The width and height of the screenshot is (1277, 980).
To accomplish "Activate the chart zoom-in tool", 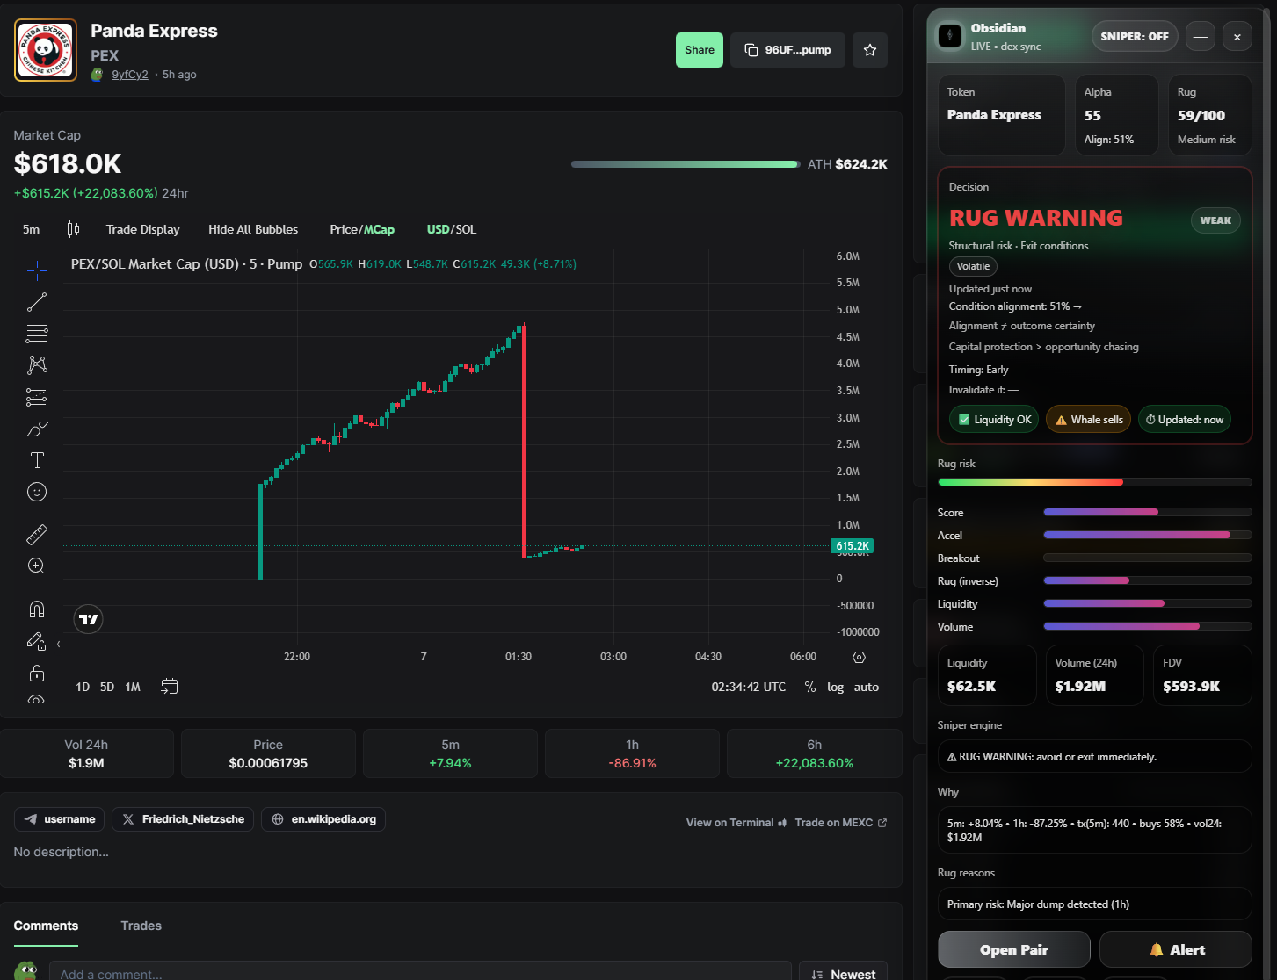I will 37,566.
